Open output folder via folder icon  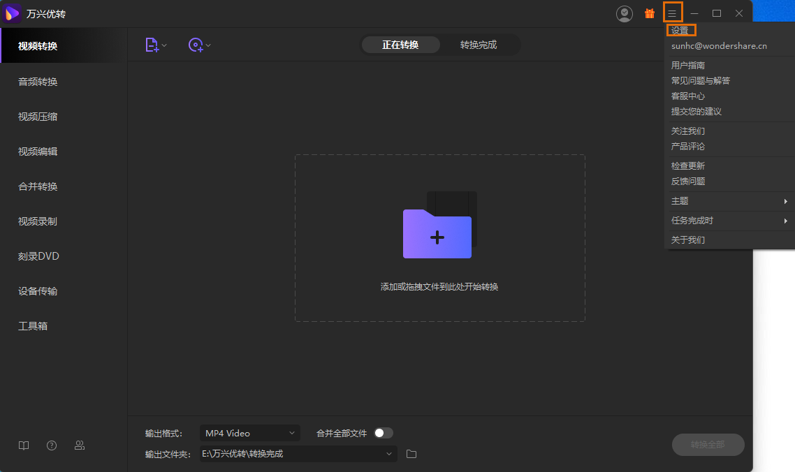pos(411,454)
